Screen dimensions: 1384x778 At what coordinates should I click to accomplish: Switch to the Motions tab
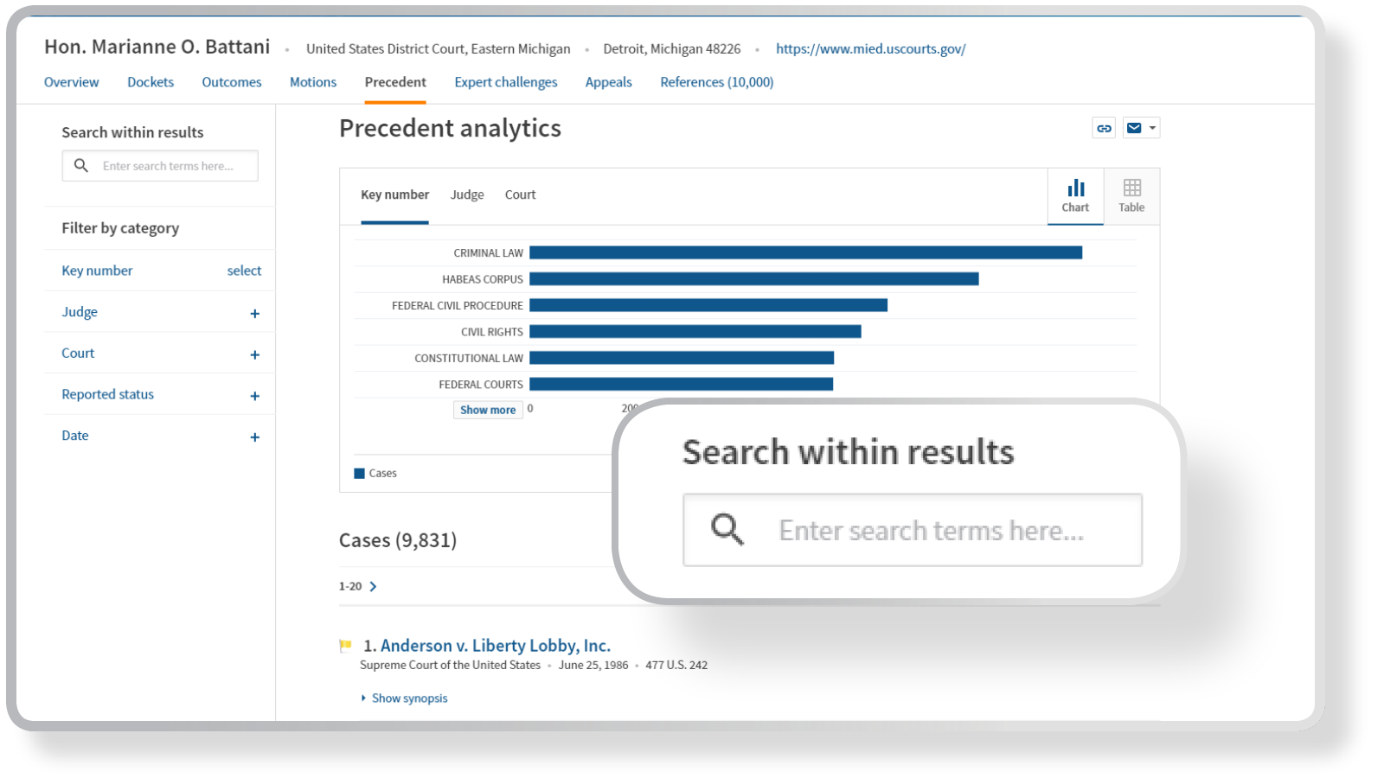click(x=312, y=82)
